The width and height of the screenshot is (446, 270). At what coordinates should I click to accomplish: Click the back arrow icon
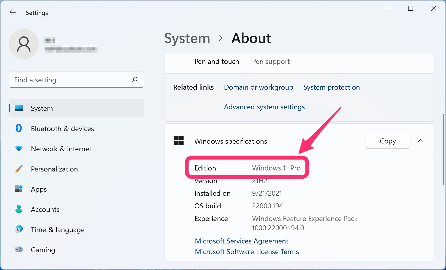[12, 13]
